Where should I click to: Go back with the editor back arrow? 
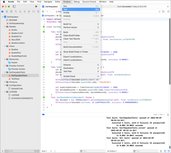(47, 12)
